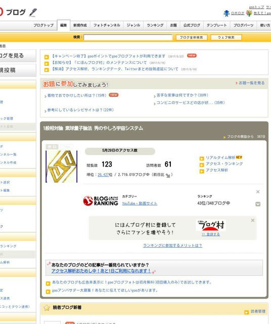This screenshot has height=324, width=271.
Task: Open the お題一覧を見る list link
Action: [x=251, y=83]
